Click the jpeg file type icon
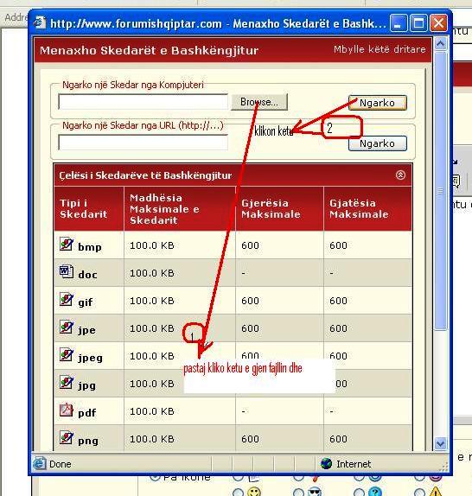The height and width of the screenshot is (496, 472). click(67, 354)
